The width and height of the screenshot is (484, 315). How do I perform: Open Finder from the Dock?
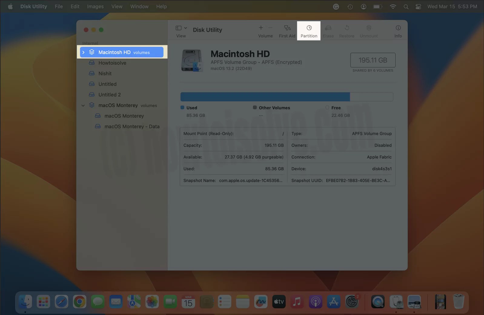25,302
